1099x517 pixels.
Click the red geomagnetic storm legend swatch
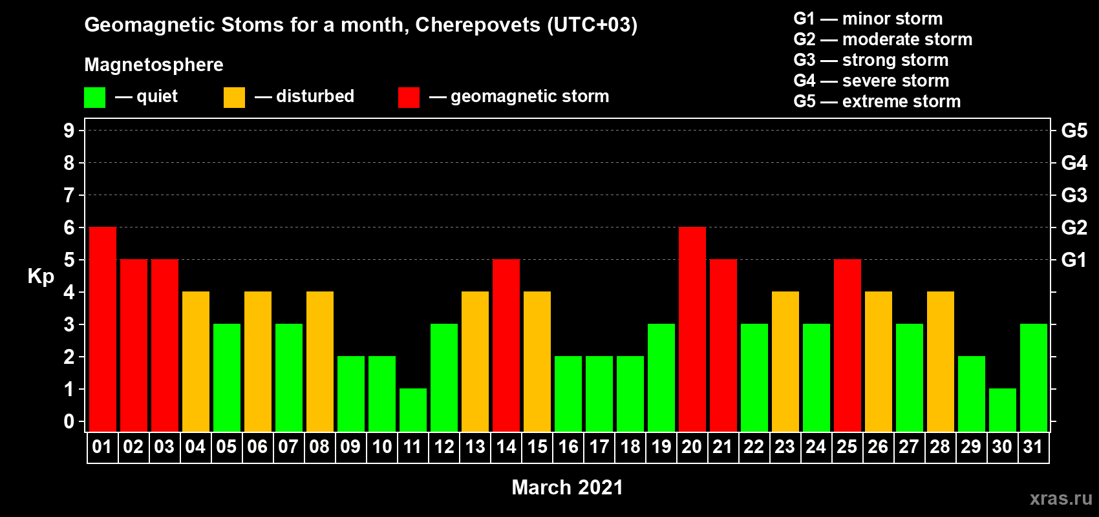409,98
